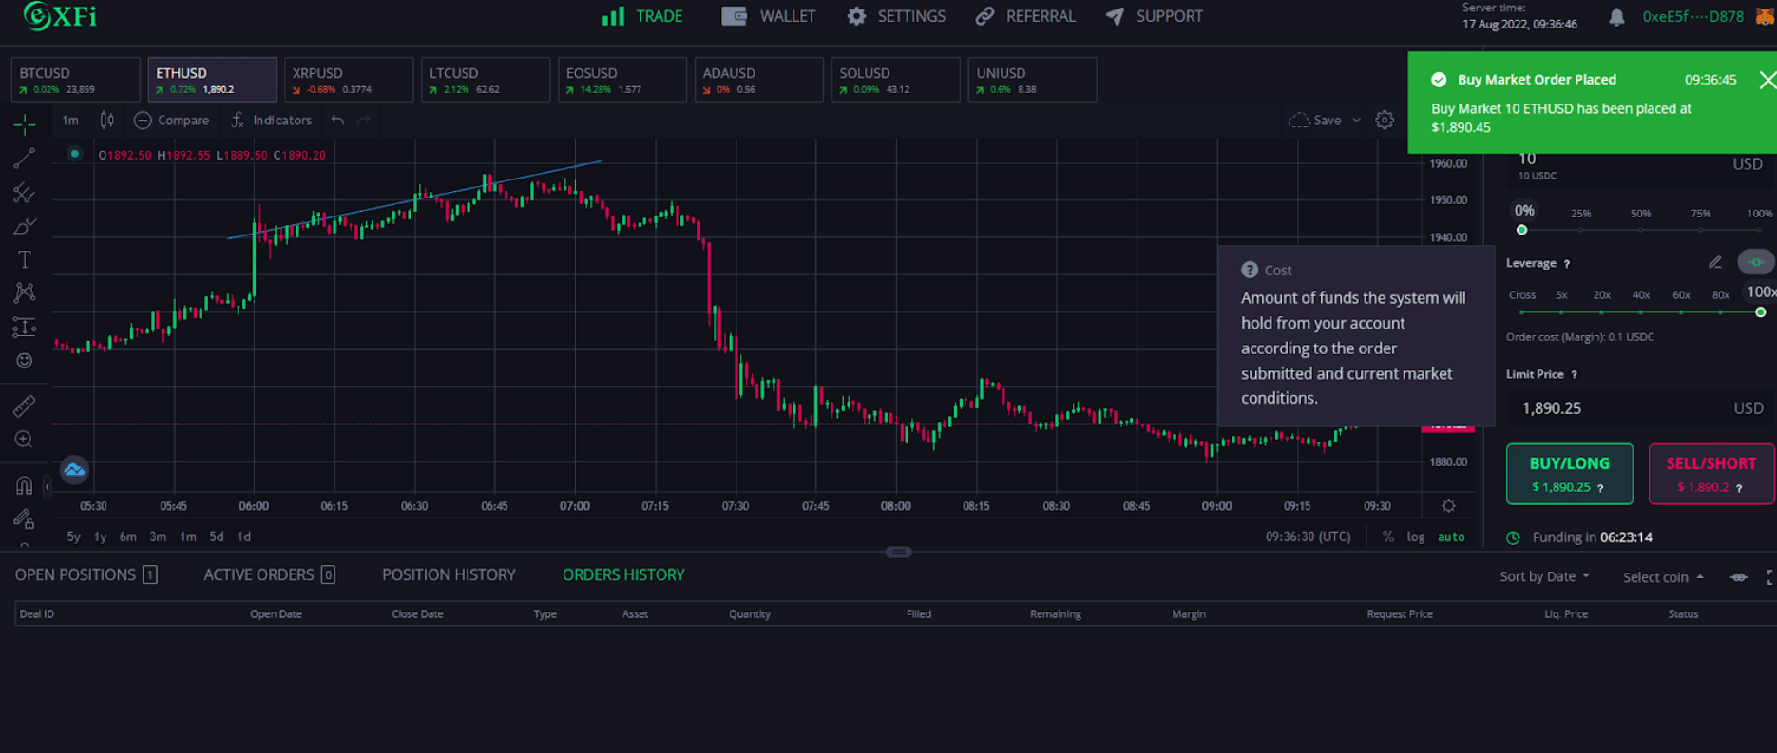This screenshot has height=753, width=1777.
Task: Open the notifications bell
Action: coord(1615,17)
